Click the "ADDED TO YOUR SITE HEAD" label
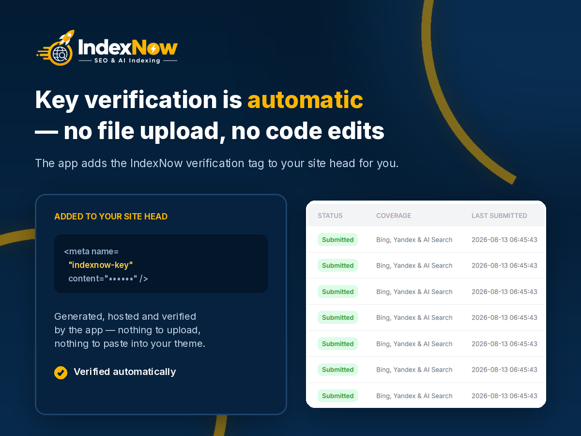The width and height of the screenshot is (581, 436). pos(111,217)
